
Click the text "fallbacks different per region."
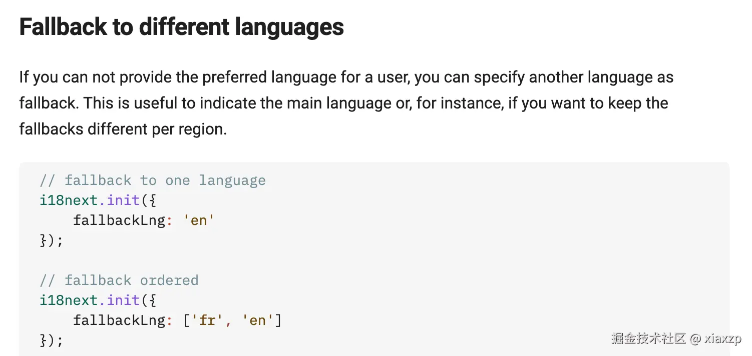pos(123,129)
